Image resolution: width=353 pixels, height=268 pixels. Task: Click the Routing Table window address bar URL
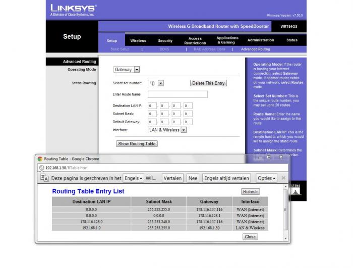point(67,168)
